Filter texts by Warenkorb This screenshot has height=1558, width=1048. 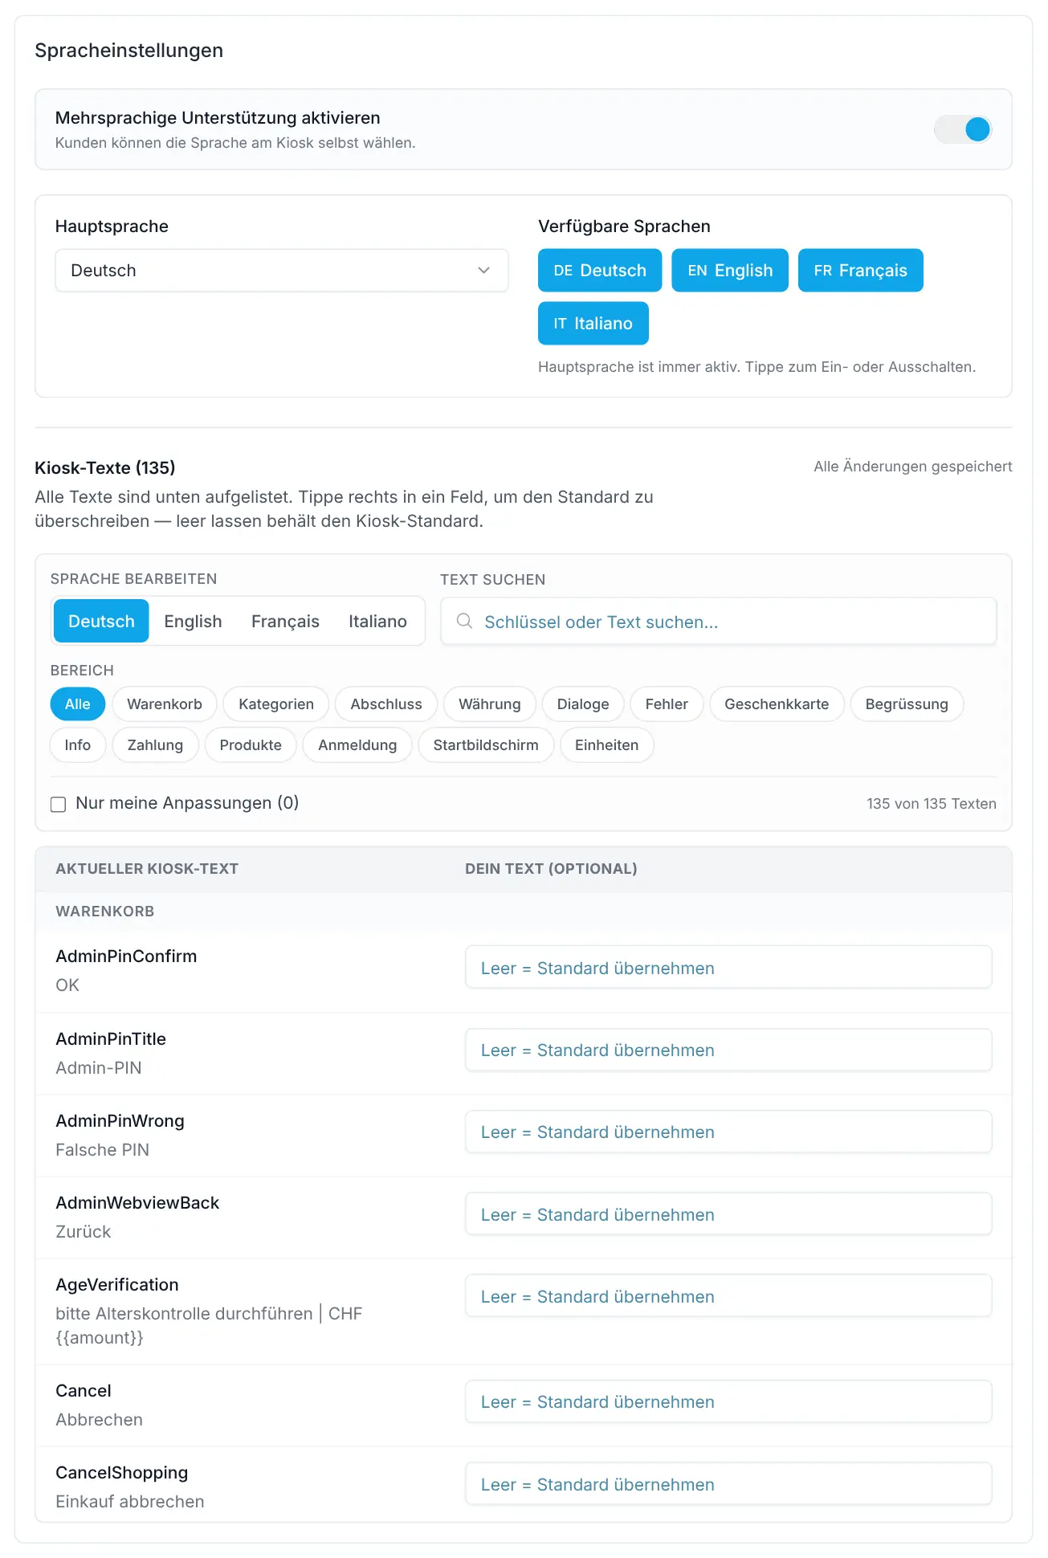click(165, 704)
